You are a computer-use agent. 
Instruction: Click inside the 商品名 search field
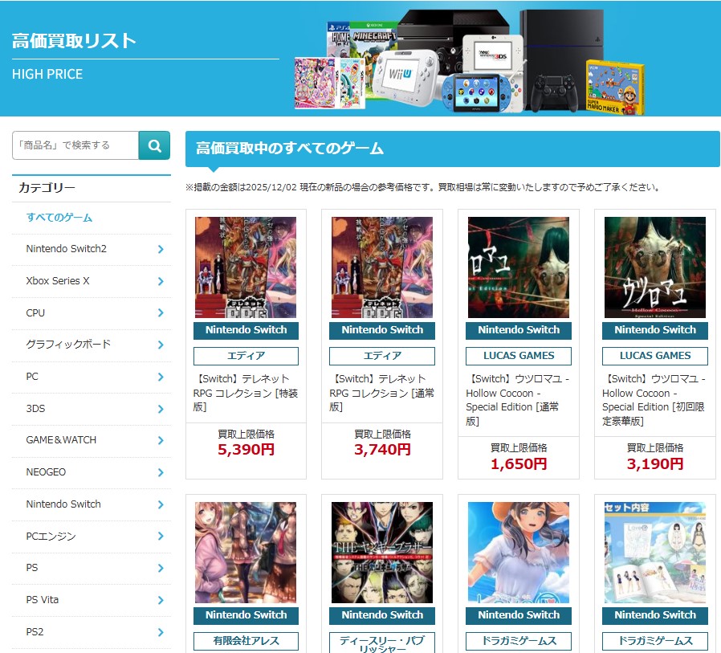coord(72,145)
